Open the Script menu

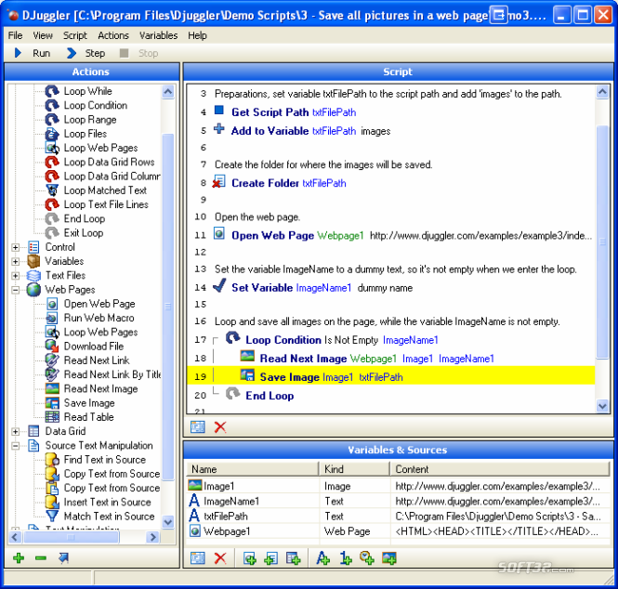pyautogui.click(x=75, y=35)
